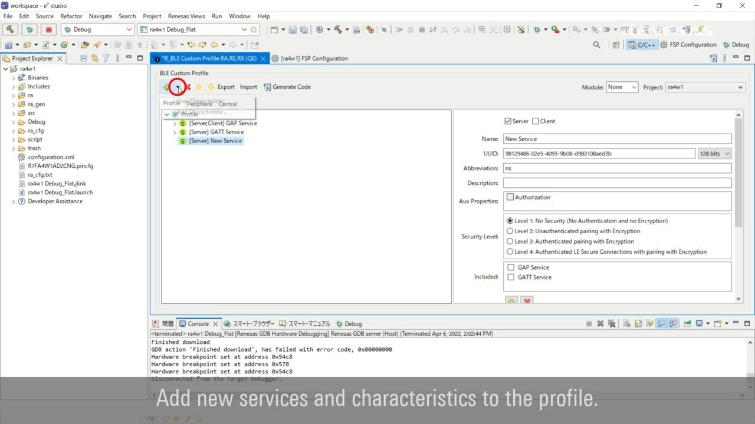Close the R_BLE Custom Profile editor tab
This screenshot has width=755, height=424.
click(x=263, y=58)
